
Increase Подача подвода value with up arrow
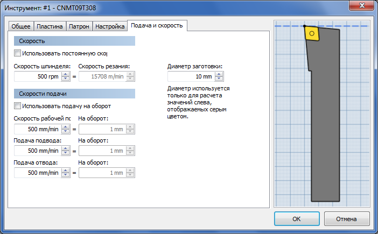click(x=66, y=148)
